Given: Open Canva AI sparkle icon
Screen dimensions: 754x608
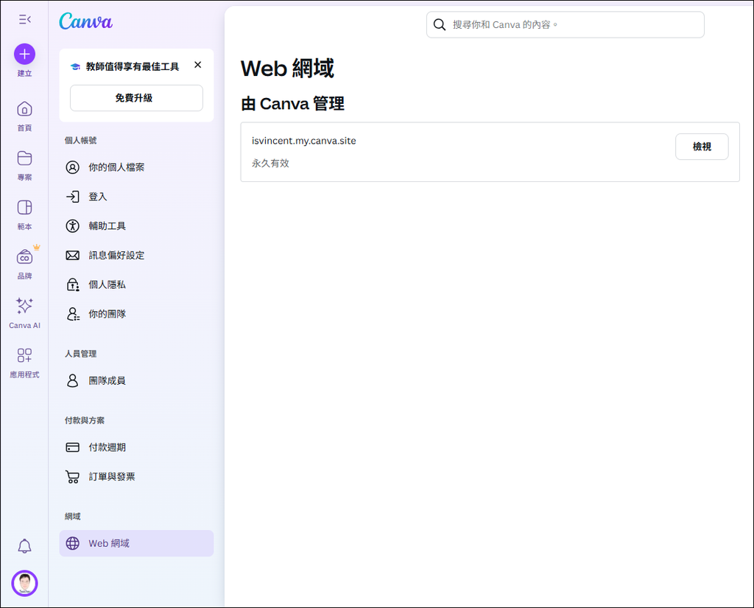Looking at the screenshot, I should (24, 306).
